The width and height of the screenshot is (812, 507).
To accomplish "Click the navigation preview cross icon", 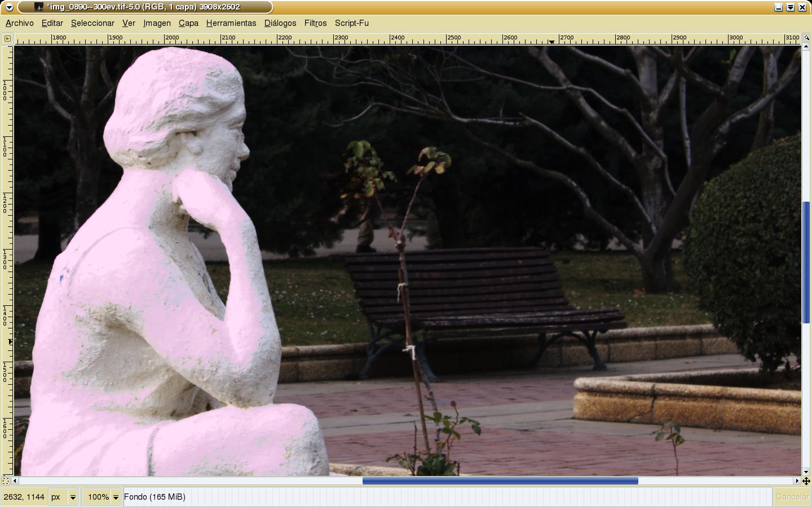I will tap(806, 481).
